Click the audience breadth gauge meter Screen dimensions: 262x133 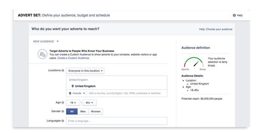click(x=194, y=62)
